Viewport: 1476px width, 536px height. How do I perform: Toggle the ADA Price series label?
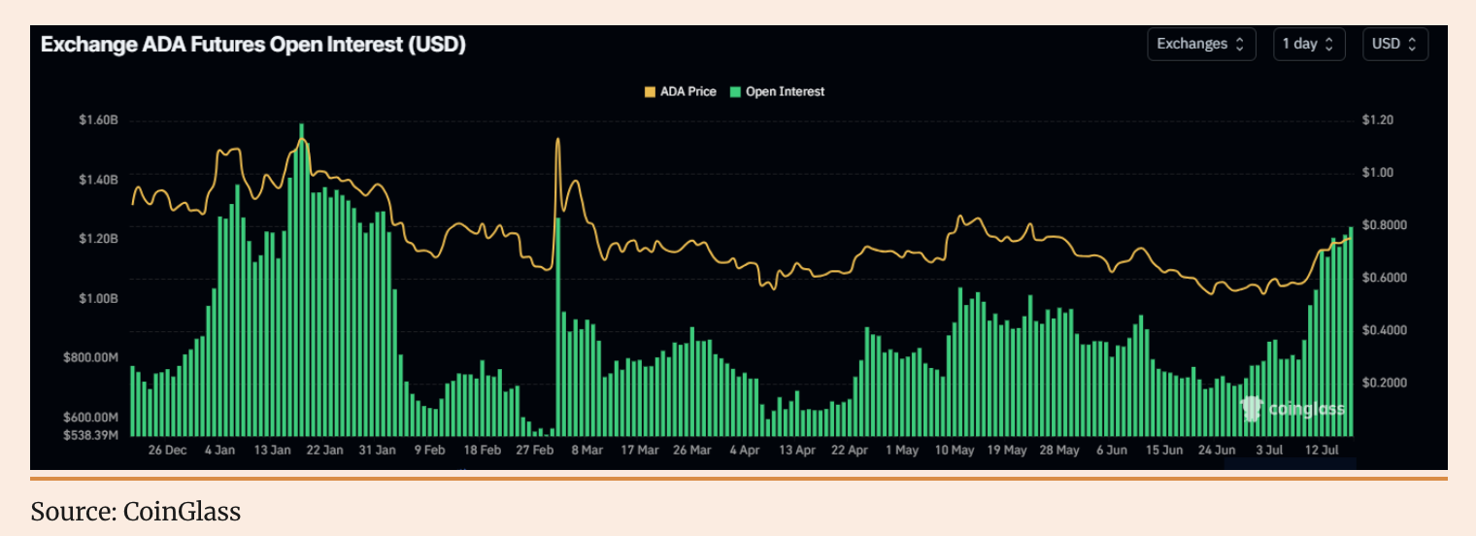(x=688, y=91)
